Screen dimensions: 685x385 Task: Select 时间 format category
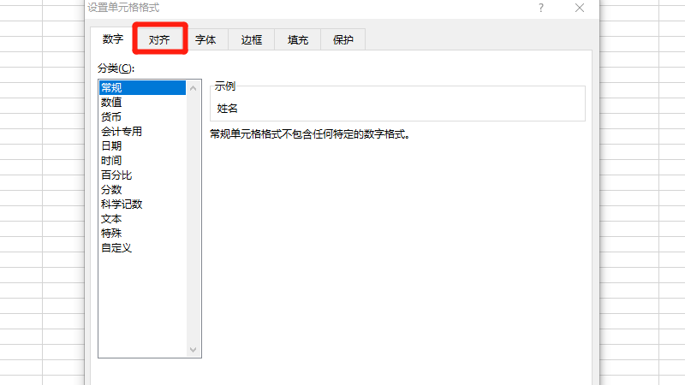pyautogui.click(x=111, y=160)
